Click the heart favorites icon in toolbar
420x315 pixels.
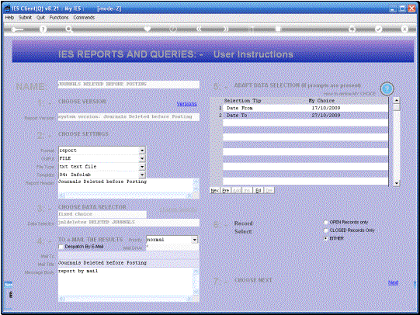[x=148, y=29]
